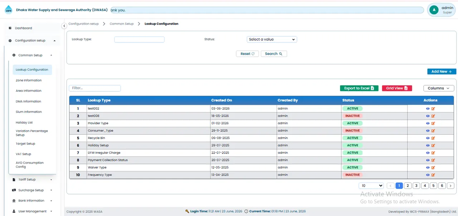
Task: Sort by Created On column header
Action: point(221,100)
